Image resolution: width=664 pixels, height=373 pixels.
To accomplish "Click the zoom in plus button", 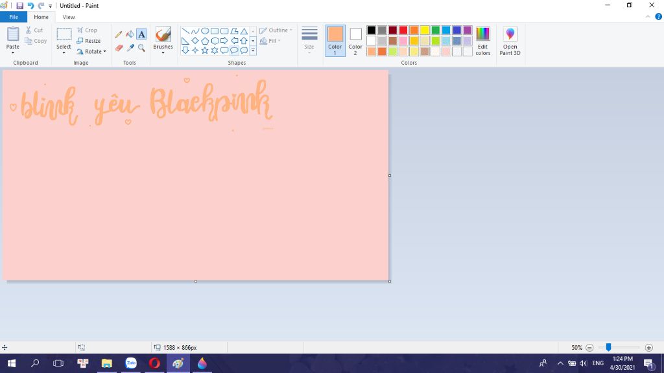I will pyautogui.click(x=648, y=348).
